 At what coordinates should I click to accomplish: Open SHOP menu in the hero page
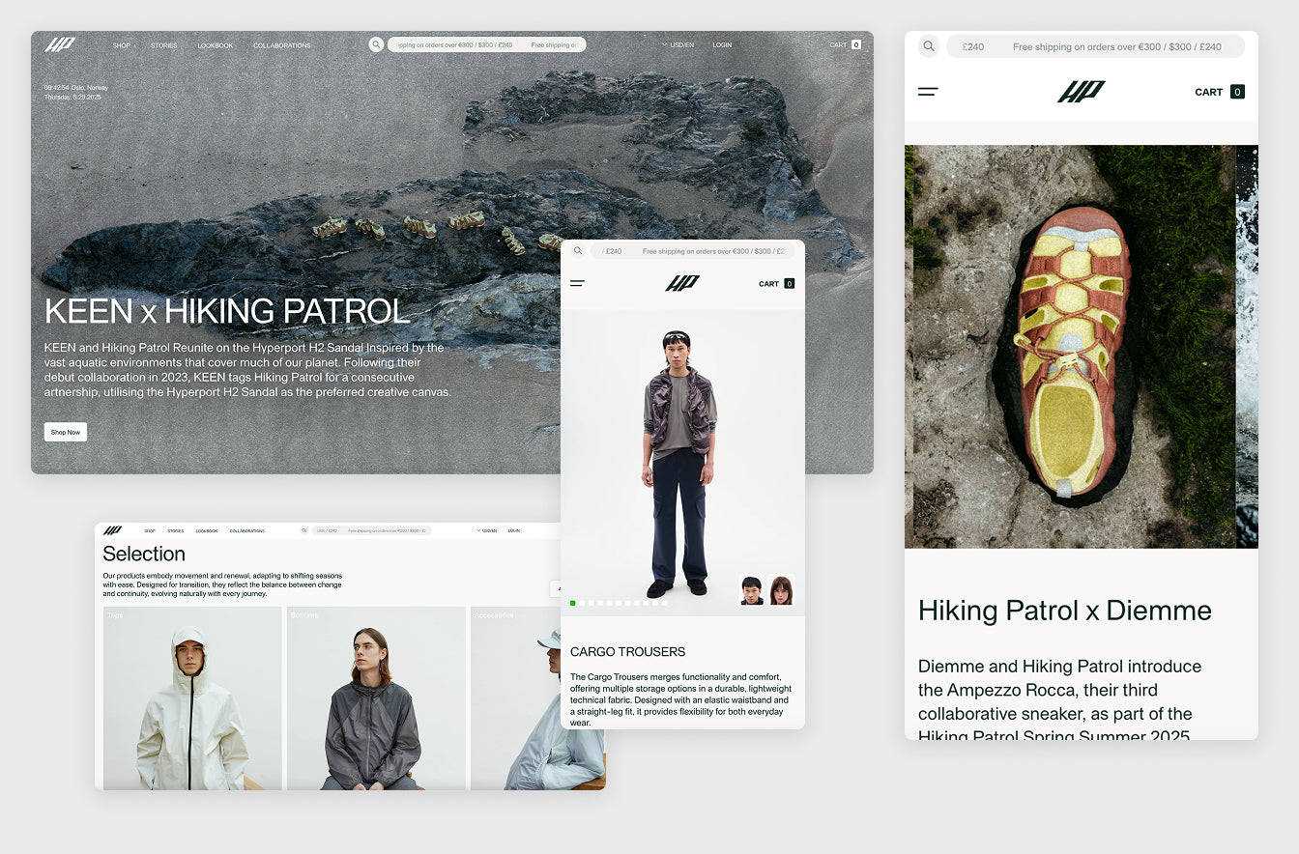point(121,45)
